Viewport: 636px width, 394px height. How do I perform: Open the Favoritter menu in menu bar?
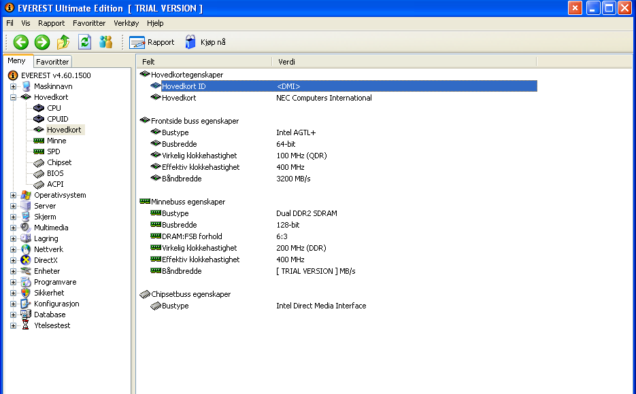89,23
